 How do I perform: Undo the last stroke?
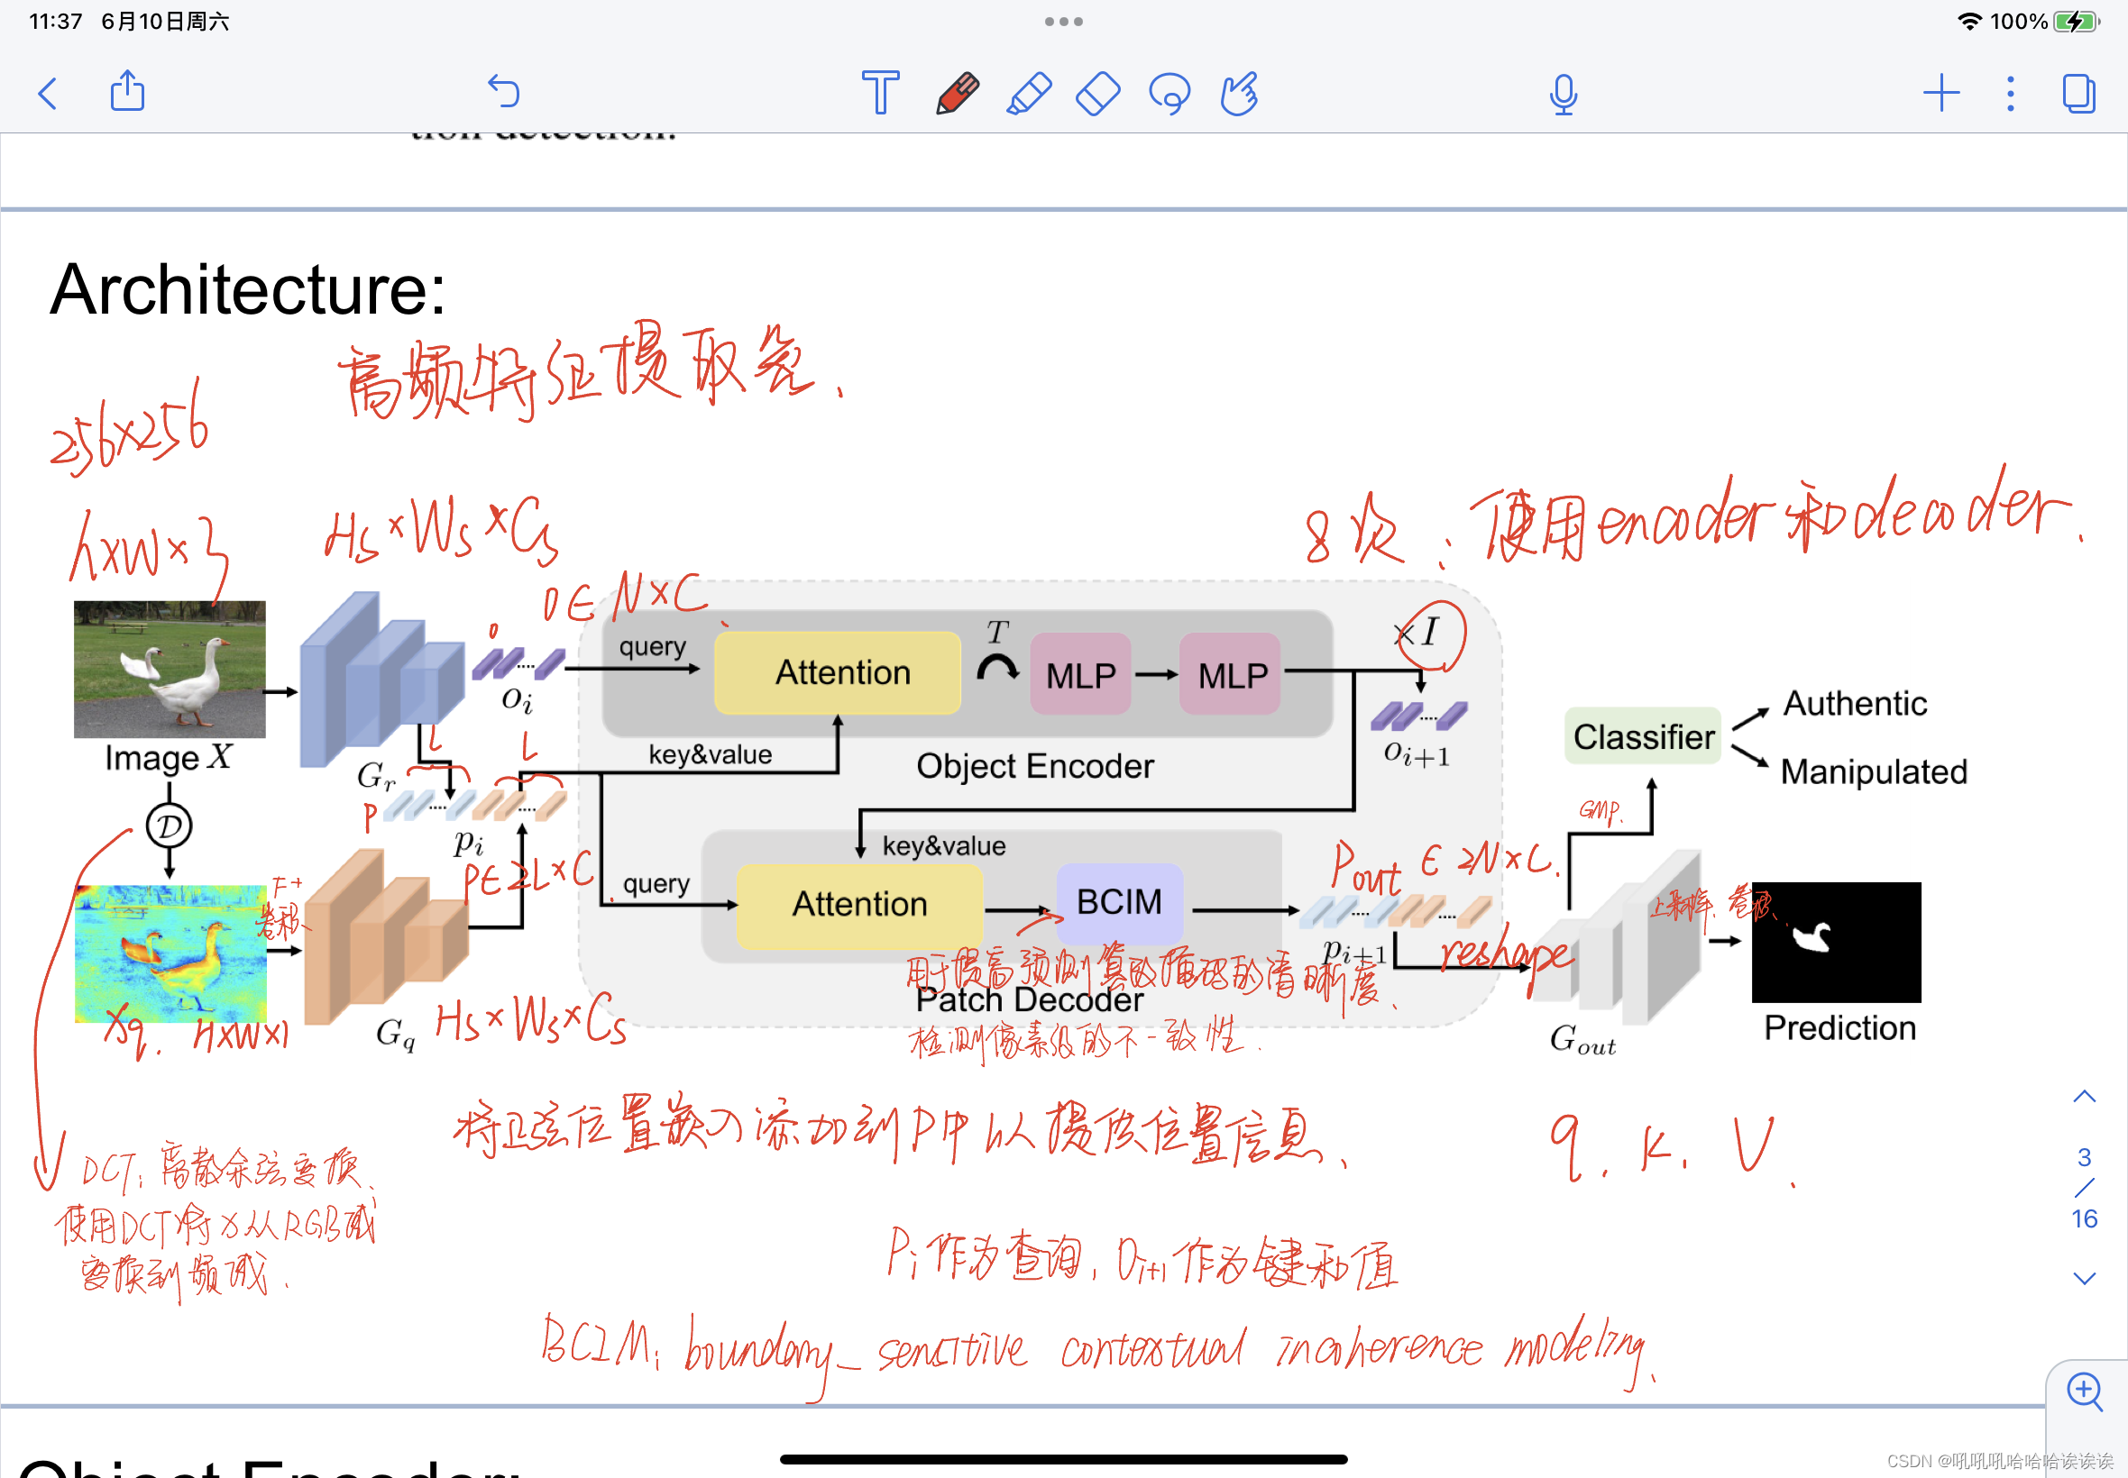(x=504, y=92)
